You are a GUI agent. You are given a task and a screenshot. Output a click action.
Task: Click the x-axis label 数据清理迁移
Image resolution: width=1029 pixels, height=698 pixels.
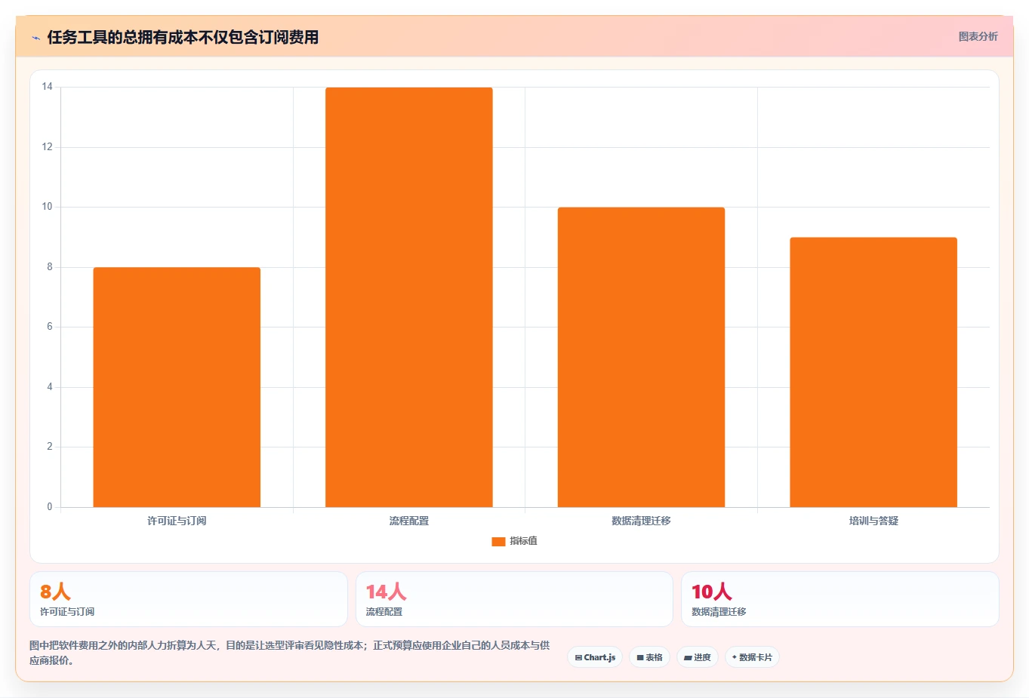pyautogui.click(x=641, y=521)
